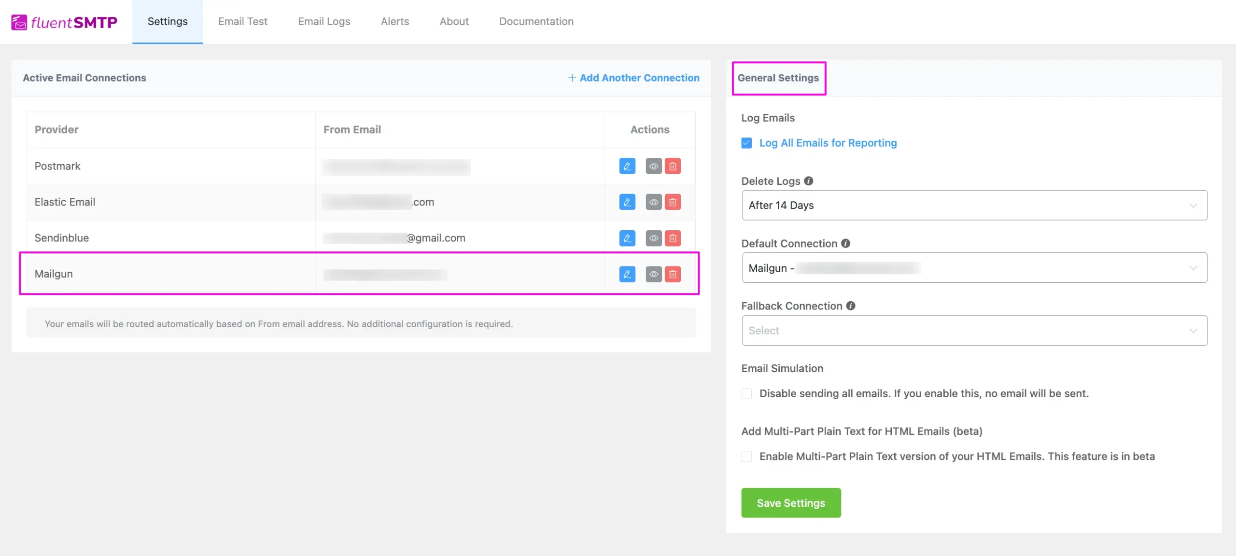
Task: Delete the Mailgun connection
Action: [x=673, y=274]
